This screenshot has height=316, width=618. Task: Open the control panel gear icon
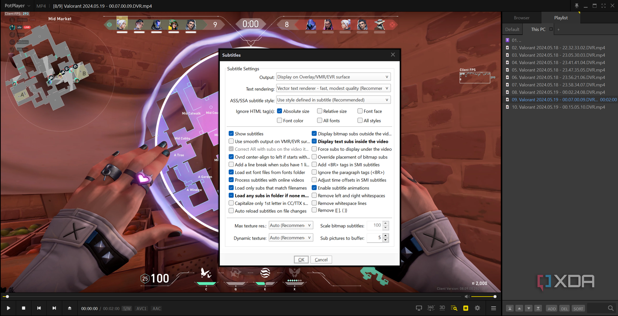478,308
